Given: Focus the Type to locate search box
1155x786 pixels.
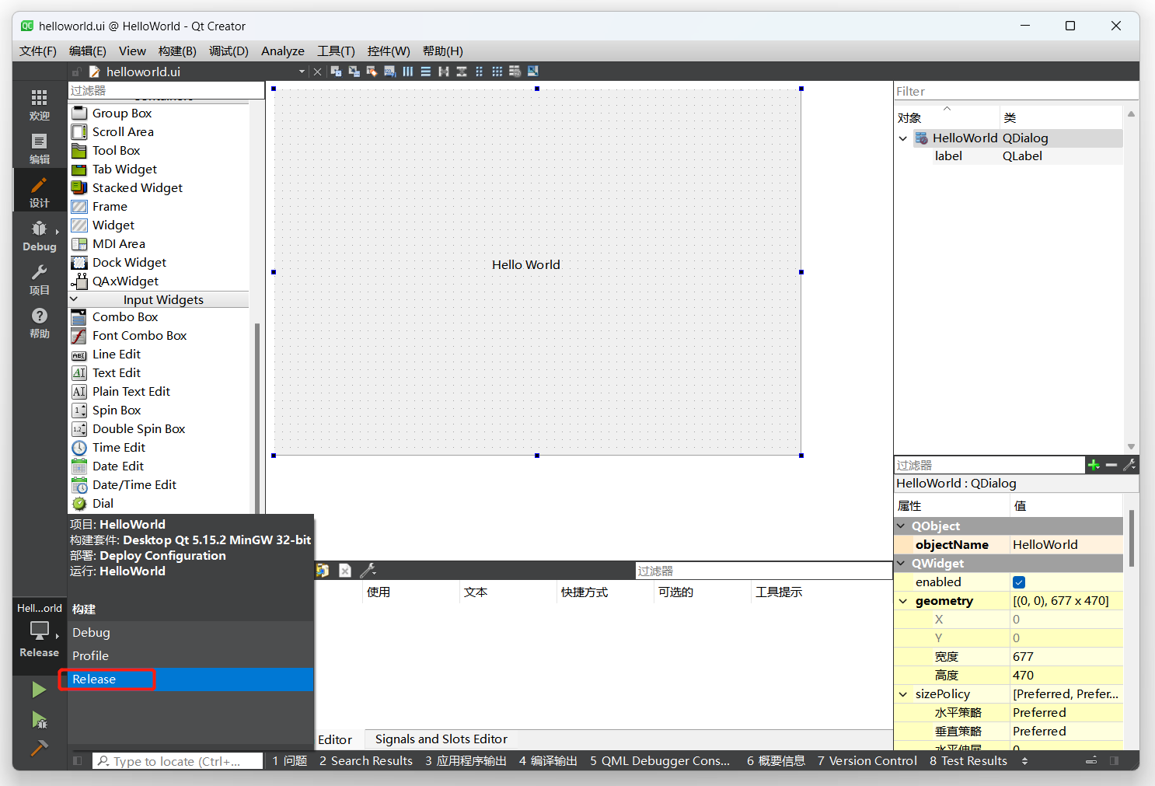Looking at the screenshot, I should click(x=177, y=761).
